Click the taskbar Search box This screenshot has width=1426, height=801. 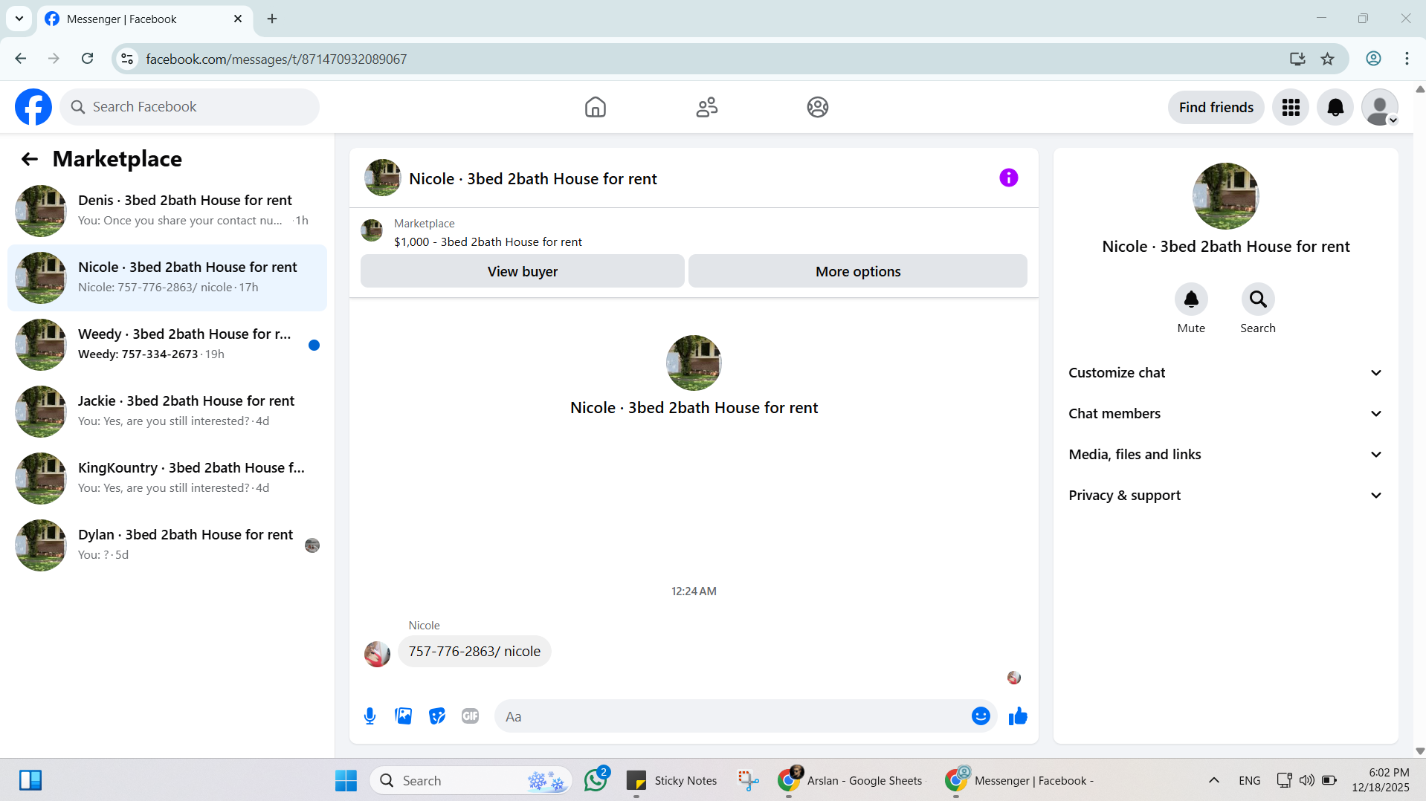(x=471, y=780)
